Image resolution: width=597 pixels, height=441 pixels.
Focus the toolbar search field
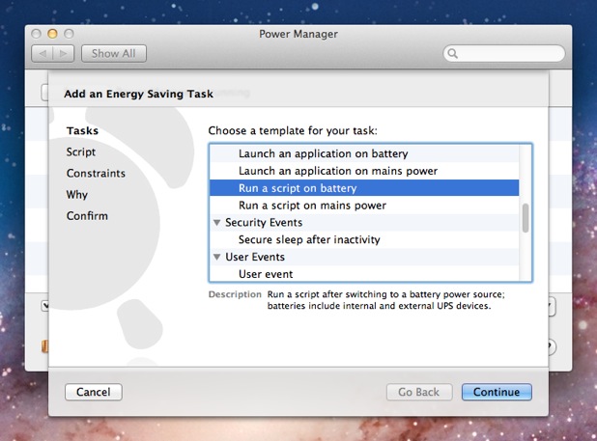tap(504, 54)
